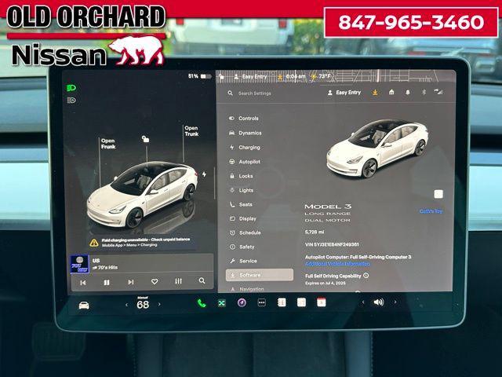This screenshot has width=502, height=377.
Task: Open the Dynamics settings menu
Action: coord(246,133)
